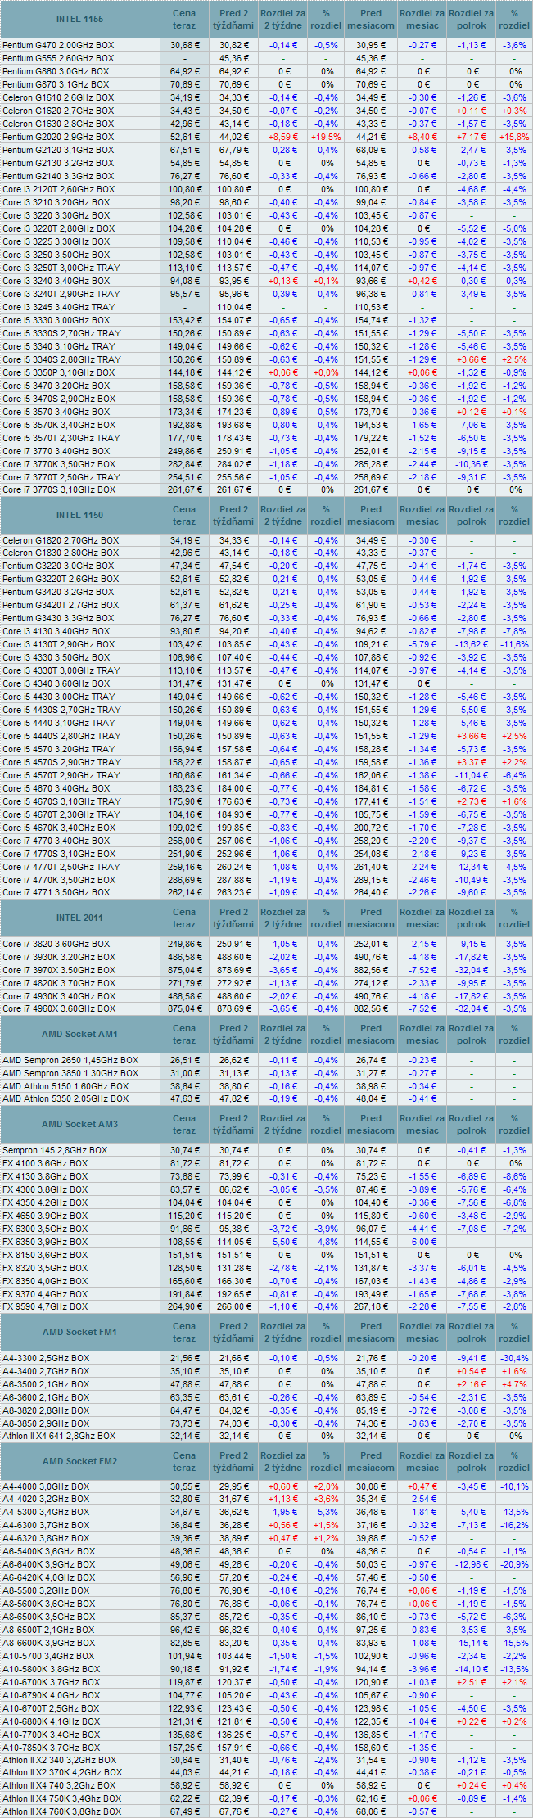Select Core i3 4340 3,60GHz BOX name
This screenshot has height=1818, width=533.
(56, 683)
